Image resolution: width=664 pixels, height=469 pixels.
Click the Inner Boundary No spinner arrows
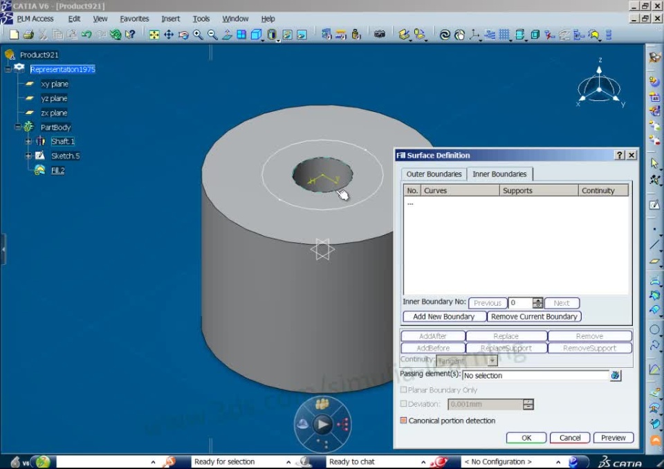coord(538,302)
